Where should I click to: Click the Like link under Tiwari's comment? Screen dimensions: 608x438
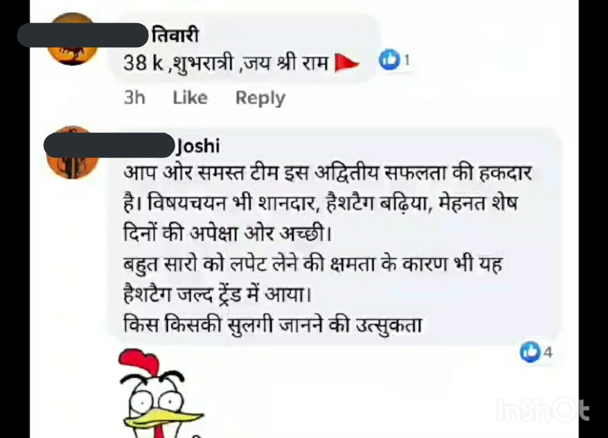click(190, 97)
